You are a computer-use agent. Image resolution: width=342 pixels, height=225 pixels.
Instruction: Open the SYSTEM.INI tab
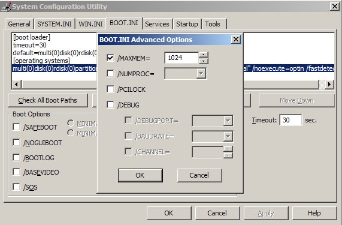coord(55,24)
